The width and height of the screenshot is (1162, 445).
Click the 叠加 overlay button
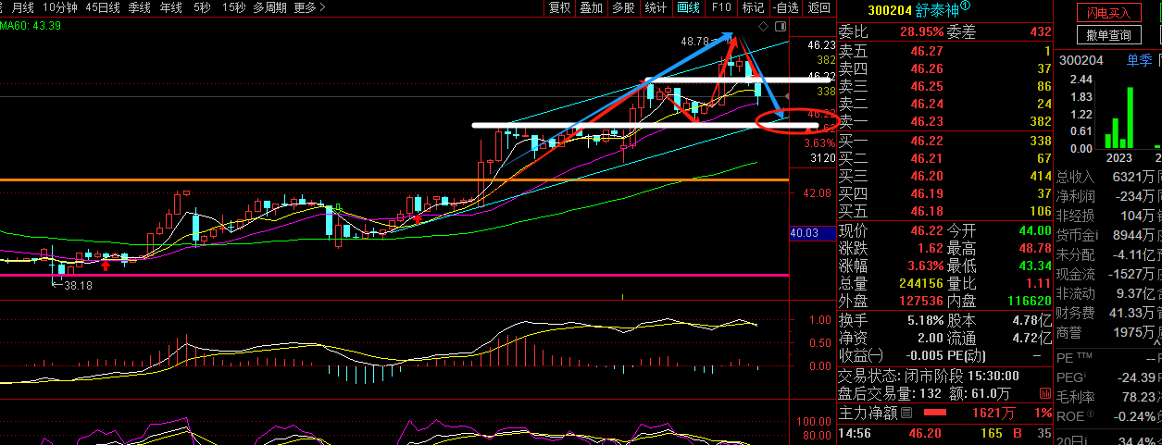(x=591, y=7)
